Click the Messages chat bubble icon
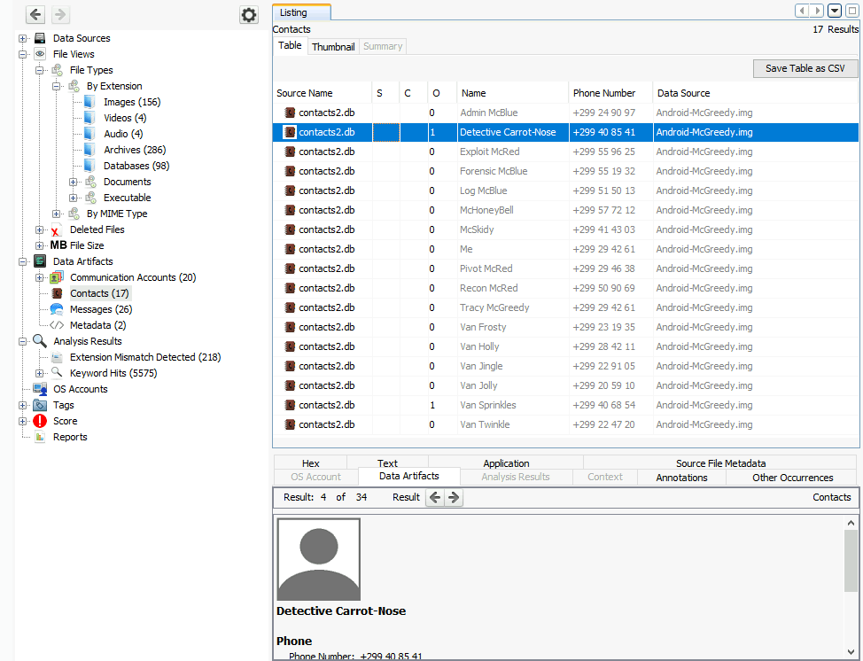 (x=57, y=309)
